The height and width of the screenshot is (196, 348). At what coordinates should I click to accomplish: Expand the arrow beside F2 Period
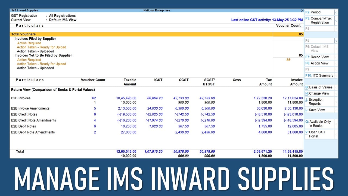point(336,12)
